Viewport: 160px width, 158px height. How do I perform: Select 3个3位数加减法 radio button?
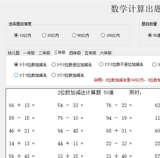[x=68, y=75]
